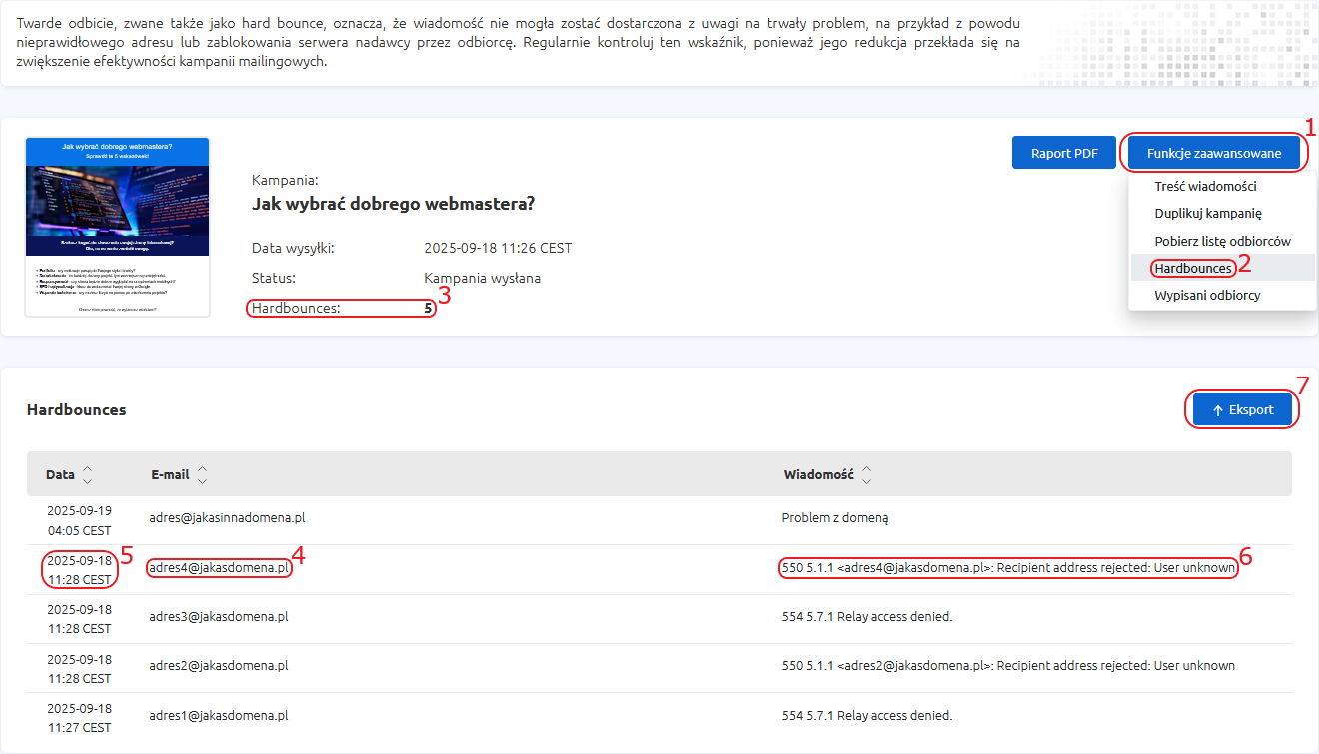The image size is (1319, 754).
Task: Click the adres@jakasinnadomena.pl email entry
Action: click(227, 518)
